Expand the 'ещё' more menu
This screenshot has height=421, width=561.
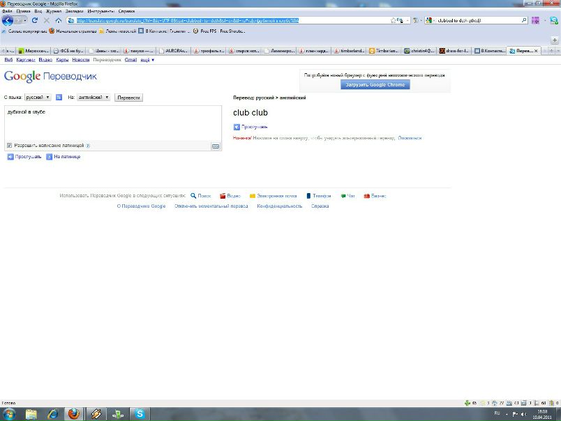coord(147,60)
